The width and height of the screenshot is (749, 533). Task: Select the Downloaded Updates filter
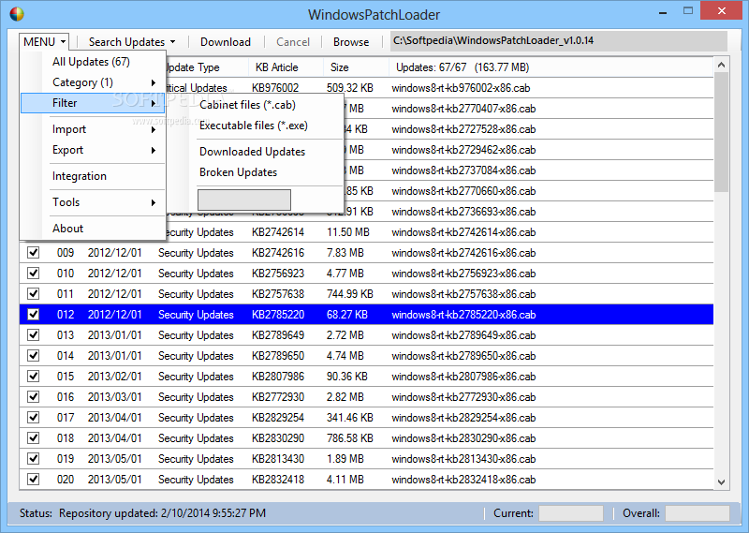pyautogui.click(x=252, y=152)
